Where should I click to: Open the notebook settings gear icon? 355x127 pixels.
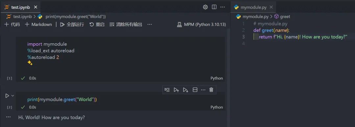(x=205, y=7)
